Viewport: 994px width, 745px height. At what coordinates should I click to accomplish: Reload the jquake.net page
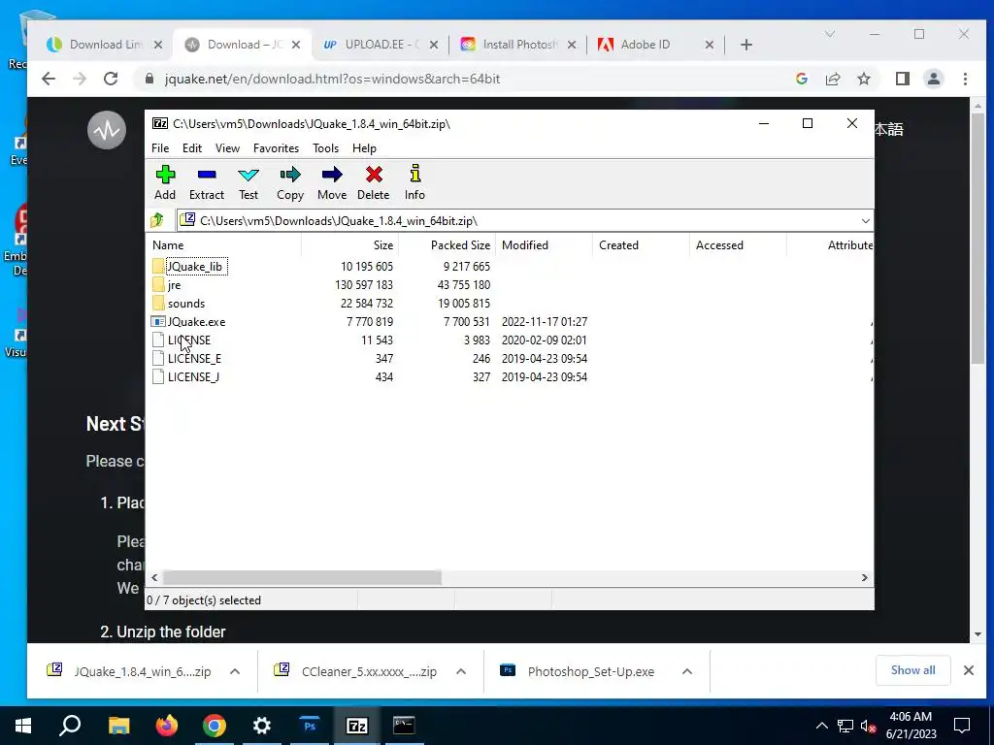[111, 79]
